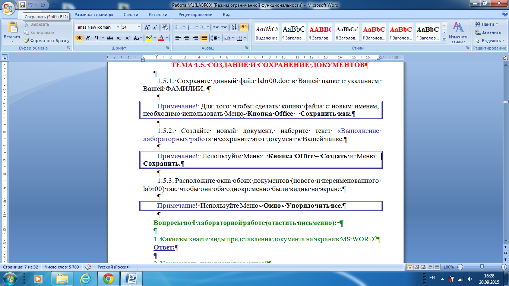
Task: Open the line spacing dropdown
Action: coord(215,38)
